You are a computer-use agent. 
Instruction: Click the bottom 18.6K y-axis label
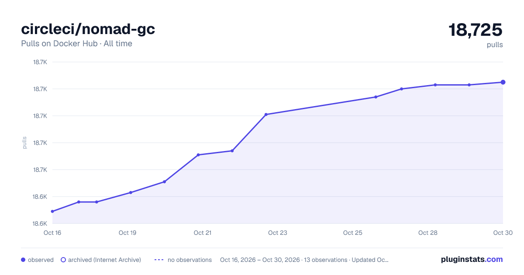(40, 223)
